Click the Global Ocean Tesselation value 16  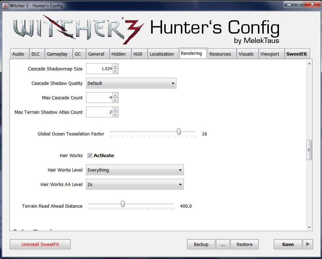point(204,134)
